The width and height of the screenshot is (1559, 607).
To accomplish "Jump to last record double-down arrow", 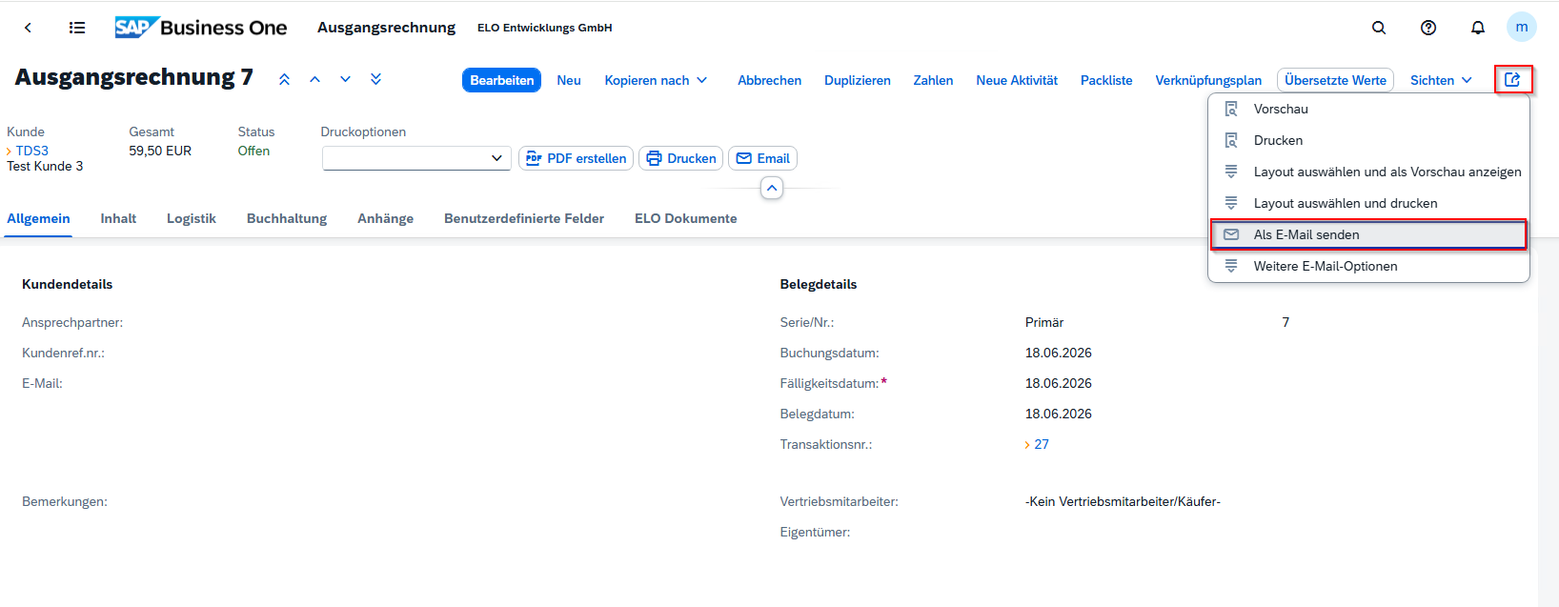I will (x=375, y=80).
